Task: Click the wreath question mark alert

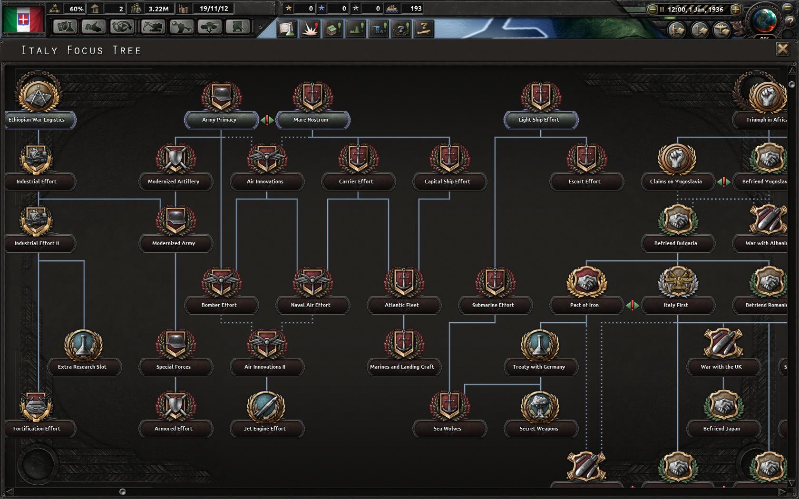Action: [401, 29]
